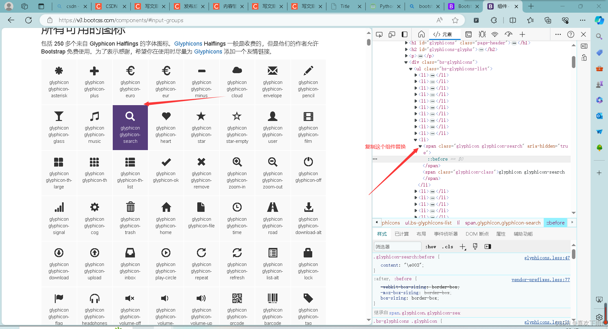Select the glyphicon-film icon tile
Image resolution: width=608 pixels, height=329 pixels.
click(x=308, y=128)
